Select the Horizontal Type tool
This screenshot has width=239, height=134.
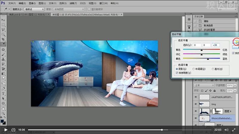point(3,94)
